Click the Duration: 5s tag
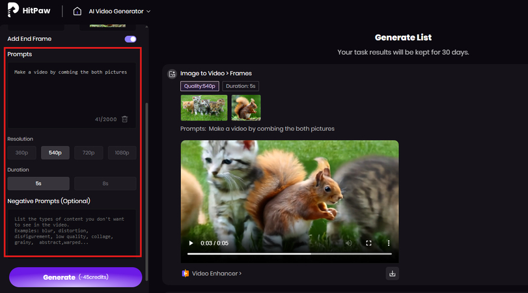Viewport: 528px width, 293px height. 240,86
